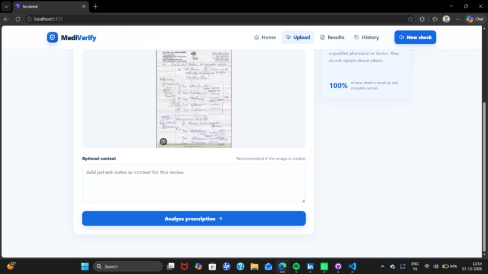488x274 pixels.
Task: Close the frontend tab
Action: tap(84, 6)
